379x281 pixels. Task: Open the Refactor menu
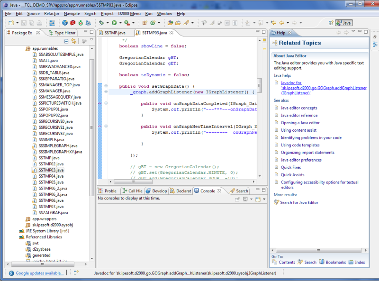52,14
